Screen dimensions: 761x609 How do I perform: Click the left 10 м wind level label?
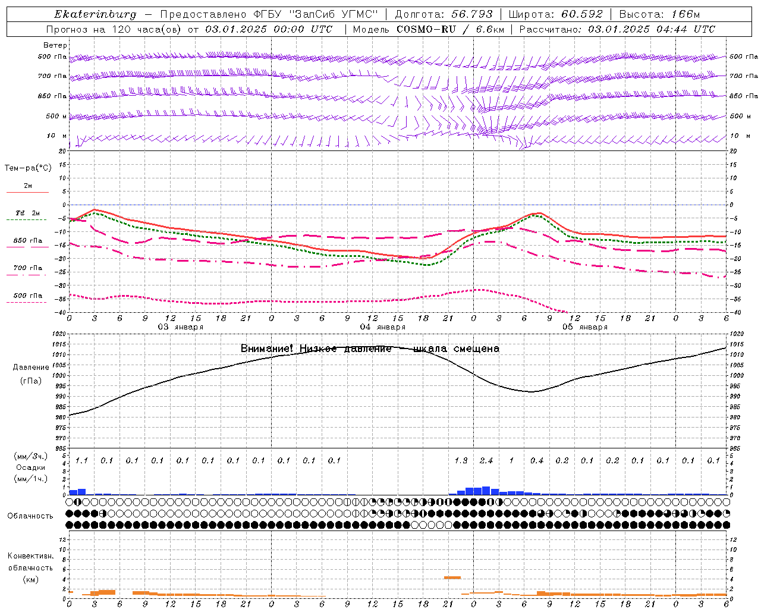[57, 136]
